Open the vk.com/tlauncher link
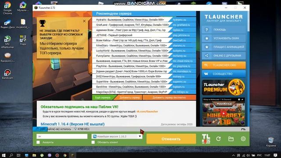The height and width of the screenshot is (158, 281). pyautogui.click(x=147, y=111)
